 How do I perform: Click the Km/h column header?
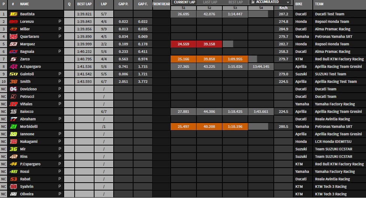point(283,8)
